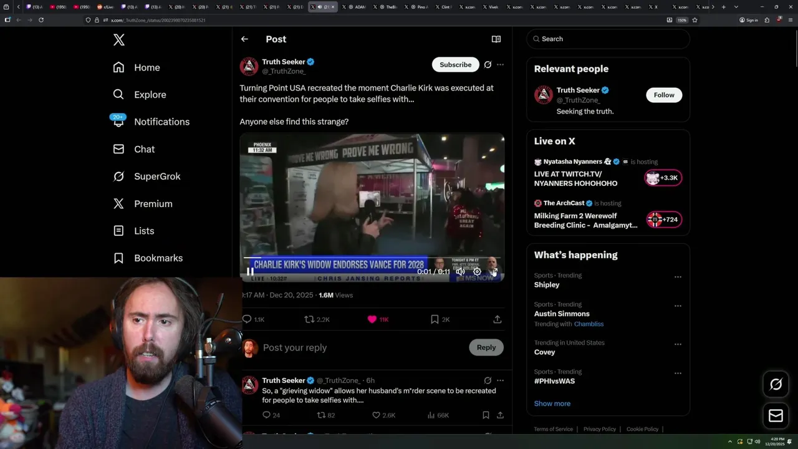Image resolution: width=798 pixels, height=449 pixels.
Task: Click Show more under What's happening
Action: [552, 403]
